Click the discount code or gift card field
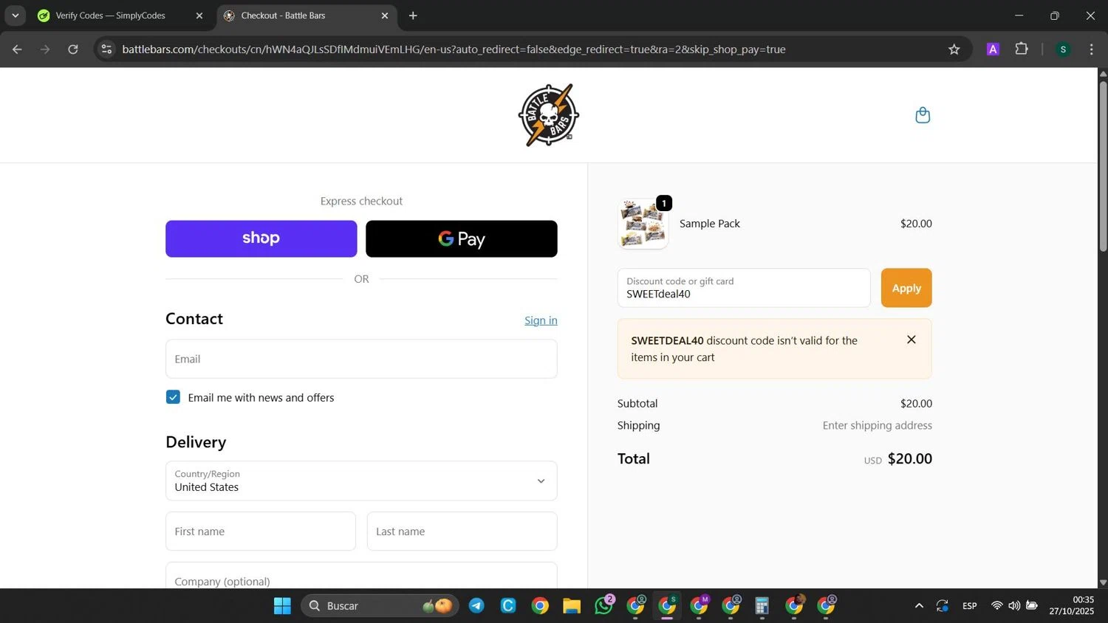This screenshot has height=623, width=1108. click(744, 288)
